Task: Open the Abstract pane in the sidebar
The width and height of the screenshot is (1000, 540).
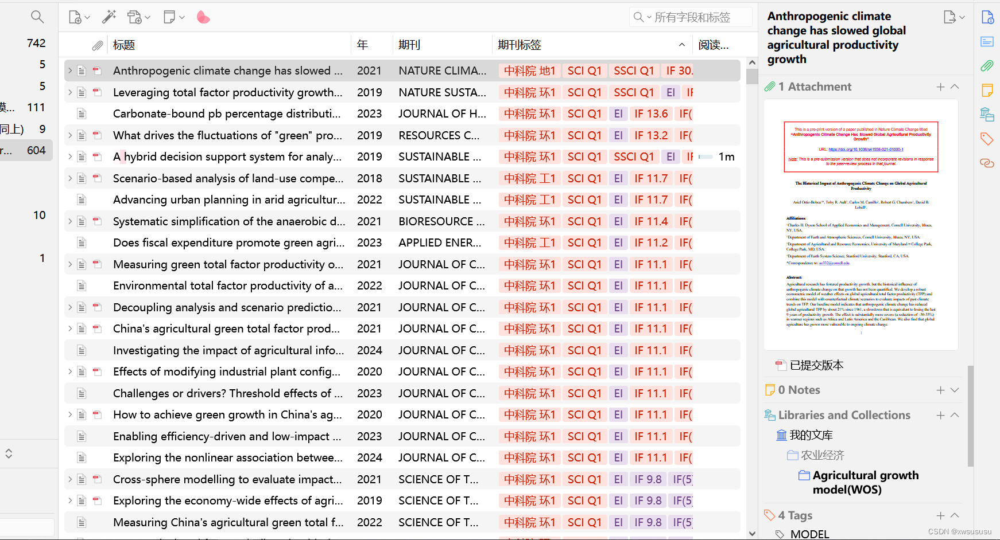Action: pos(988,41)
